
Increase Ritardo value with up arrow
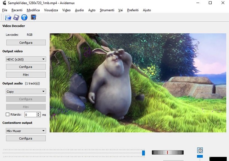pyautogui.click(x=38, y=113)
